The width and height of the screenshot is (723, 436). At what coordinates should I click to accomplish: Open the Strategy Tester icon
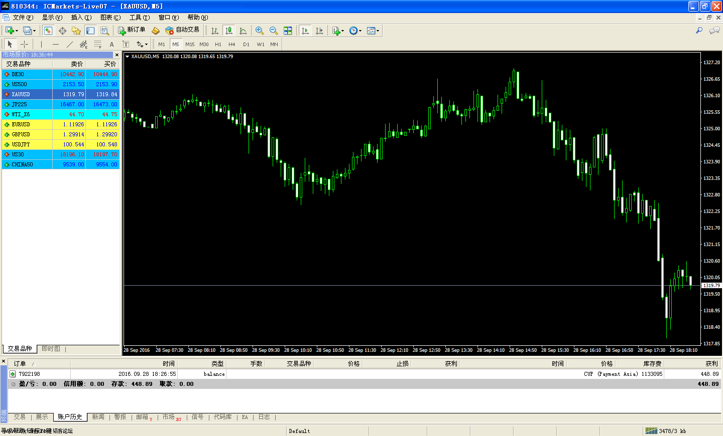tap(104, 31)
